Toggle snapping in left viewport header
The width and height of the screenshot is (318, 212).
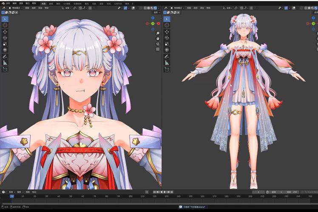coord(80,8)
